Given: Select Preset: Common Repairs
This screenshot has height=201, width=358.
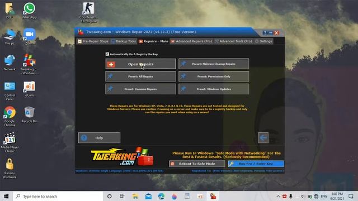Looking at the screenshot, I should pos(140,89).
